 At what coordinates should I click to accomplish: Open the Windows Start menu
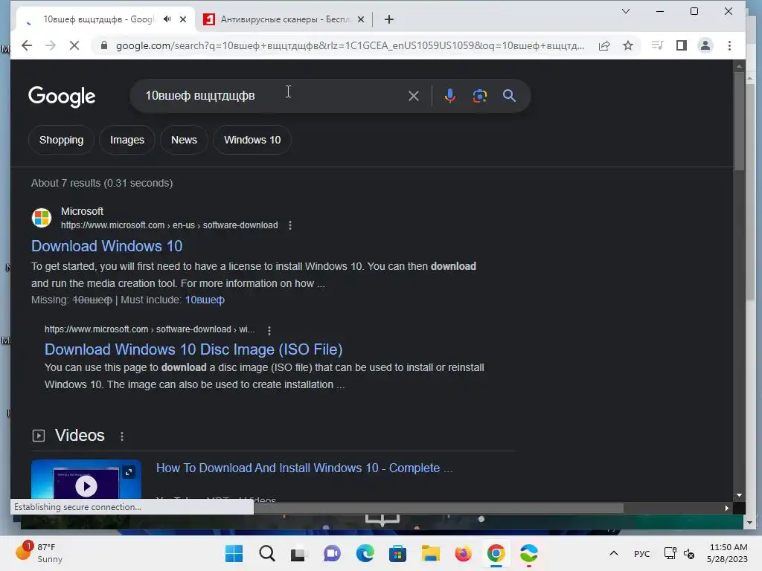tap(234, 553)
